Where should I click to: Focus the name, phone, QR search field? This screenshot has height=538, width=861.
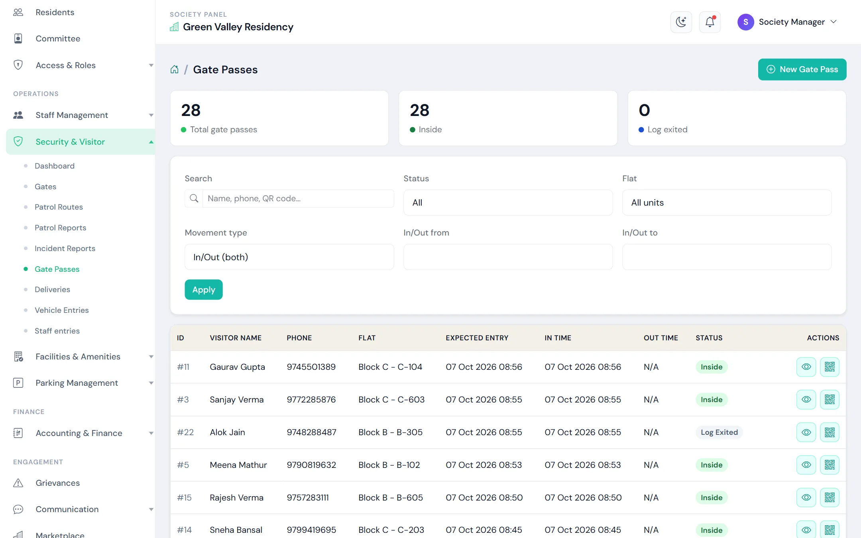tap(298, 198)
